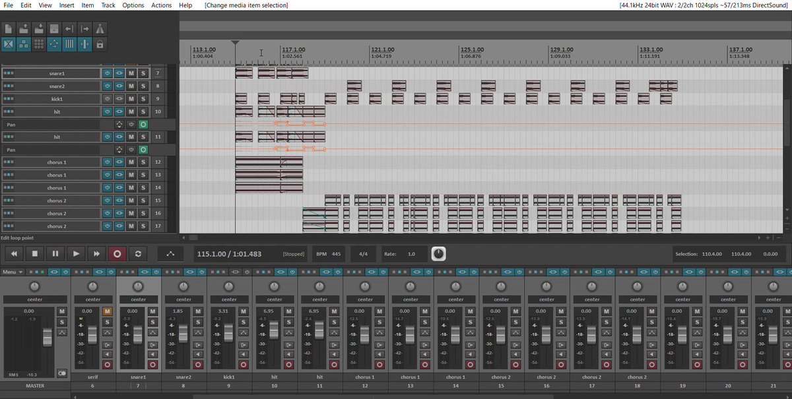Viewport: 792px width, 399px height.
Task: Open the time signature 4/4 selector
Action: pos(364,254)
